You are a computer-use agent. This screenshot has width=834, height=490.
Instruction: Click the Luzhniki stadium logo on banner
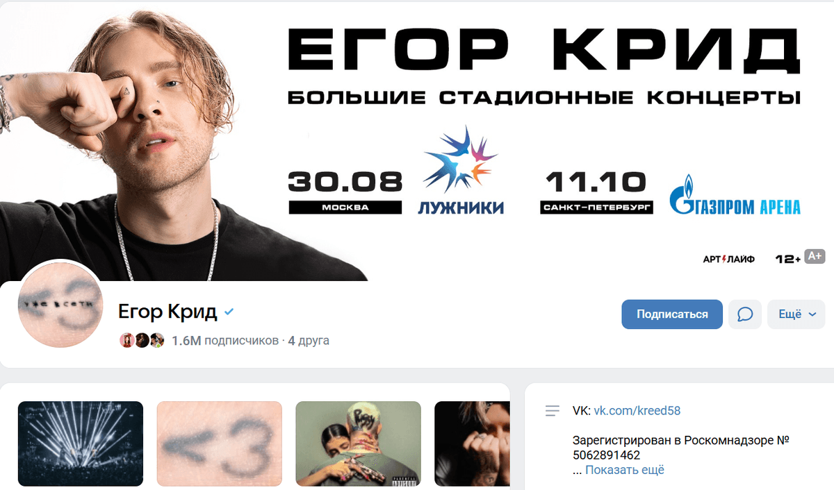point(461,171)
